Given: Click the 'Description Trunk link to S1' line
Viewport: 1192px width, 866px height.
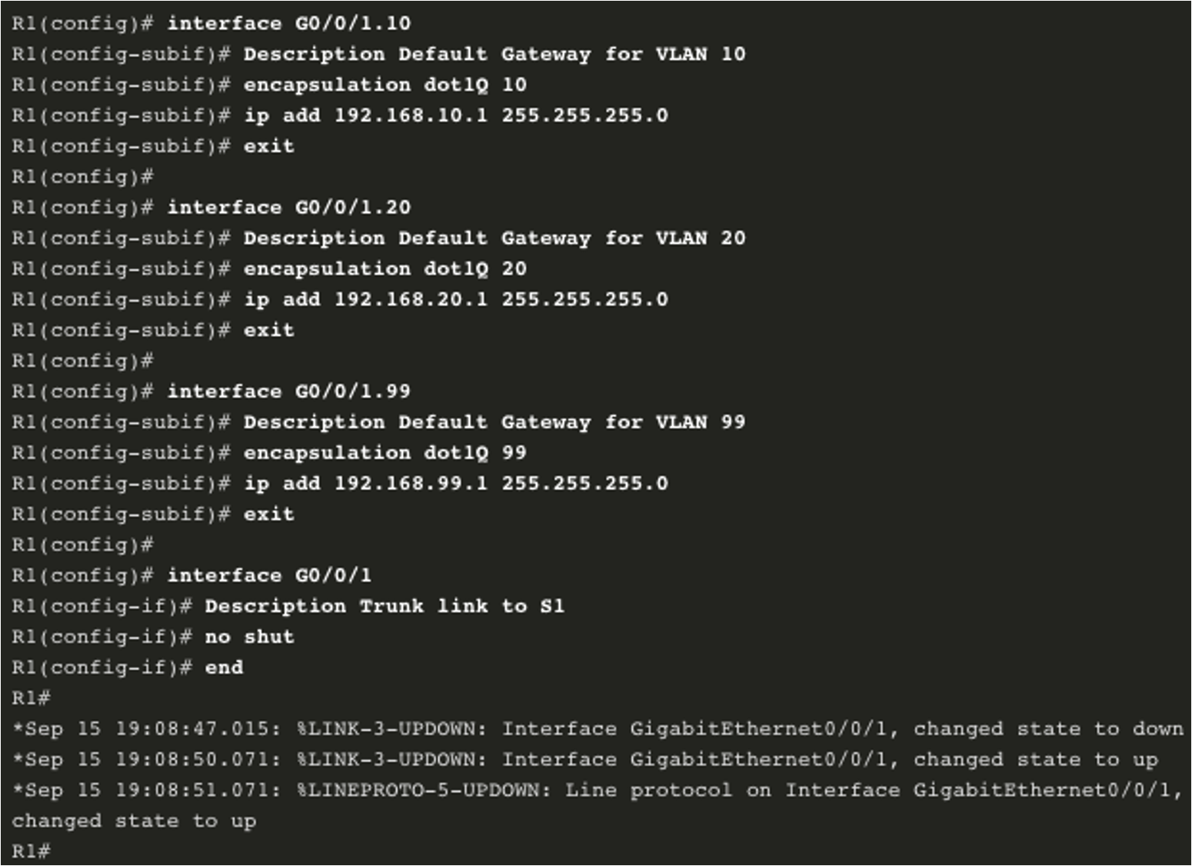Looking at the screenshot, I should (x=385, y=606).
